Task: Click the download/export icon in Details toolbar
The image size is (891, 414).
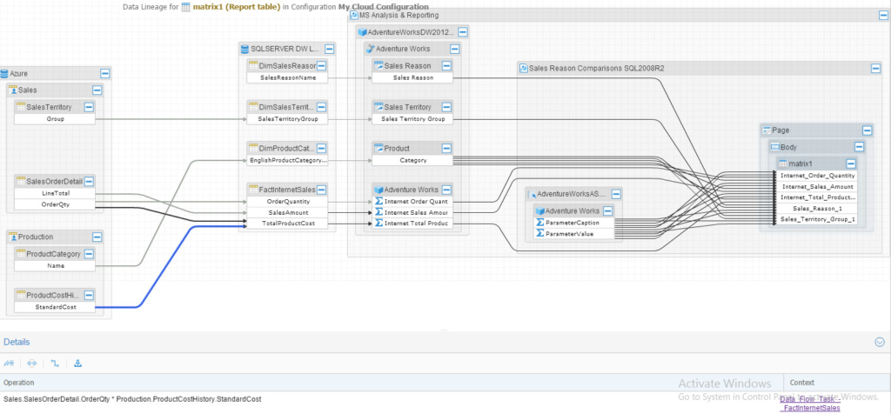Action: (77, 364)
